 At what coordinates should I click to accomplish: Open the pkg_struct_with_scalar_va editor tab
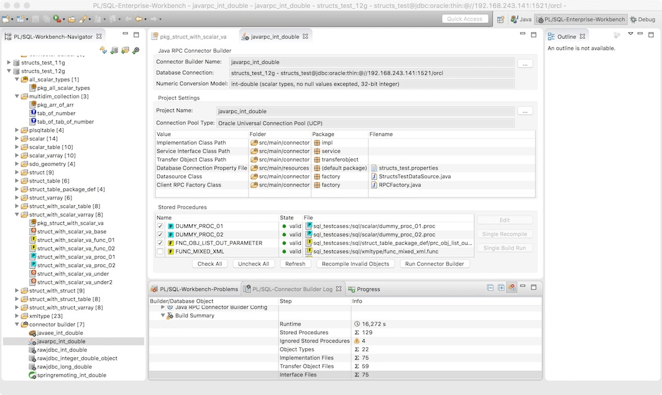[193, 37]
